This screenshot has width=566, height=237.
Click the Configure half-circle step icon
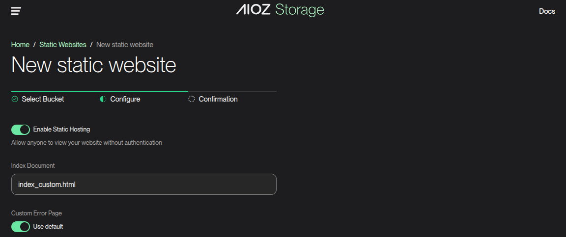pyautogui.click(x=103, y=99)
